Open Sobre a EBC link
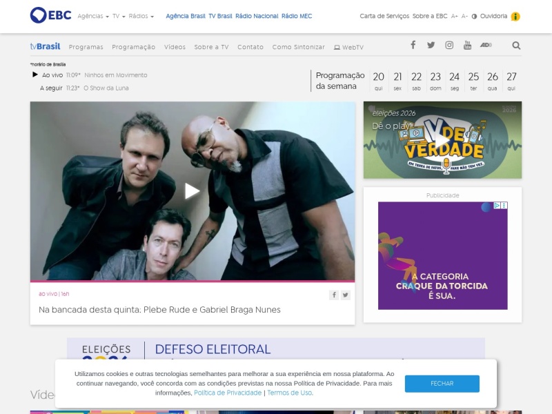552x414 pixels. [430, 16]
